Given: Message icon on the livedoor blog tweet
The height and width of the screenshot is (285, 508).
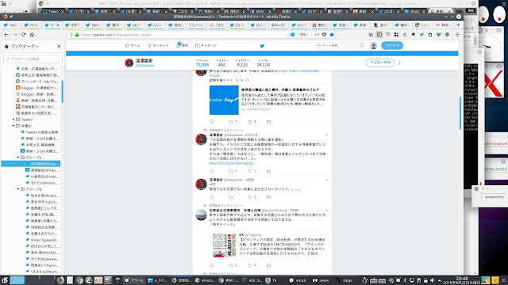Looking at the screenshot, I should [x=268, y=122].
